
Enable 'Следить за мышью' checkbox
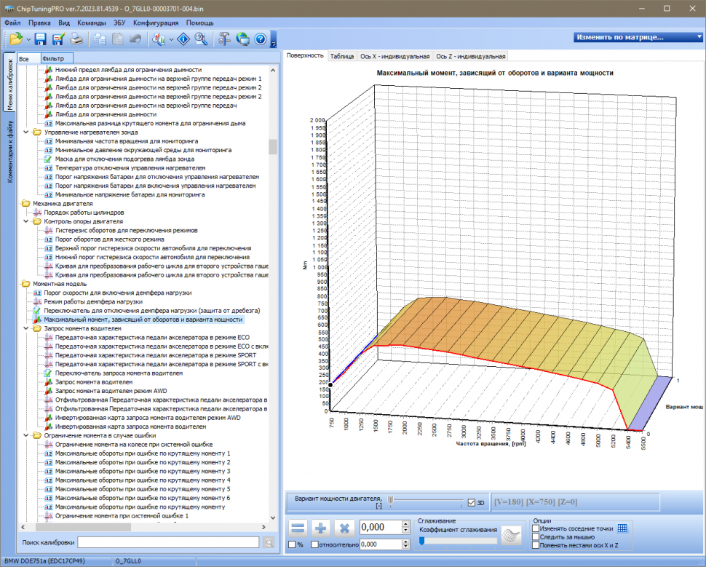pos(536,536)
